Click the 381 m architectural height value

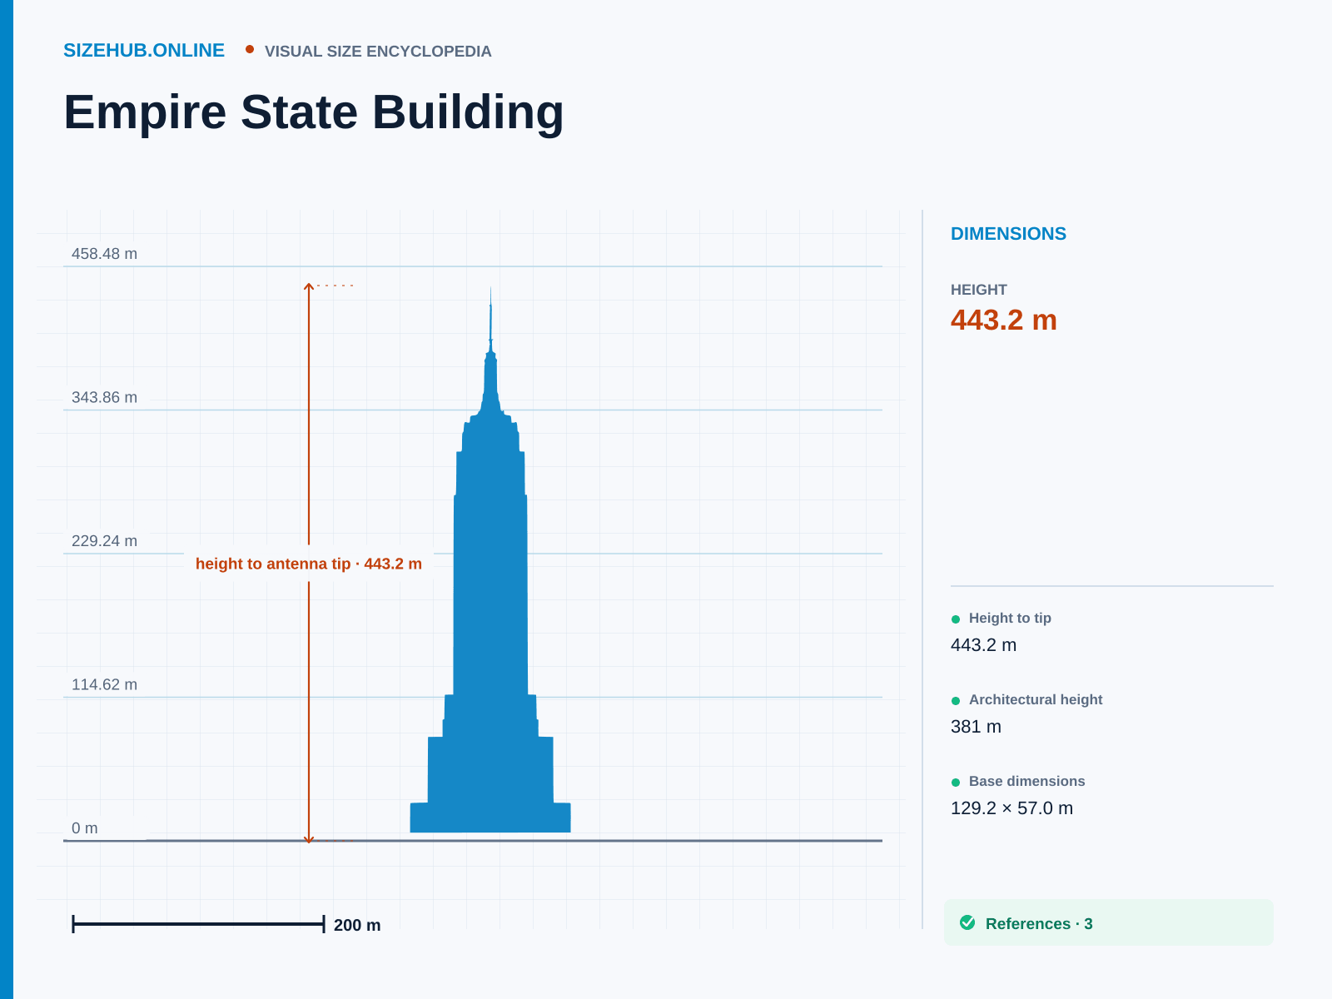976,727
